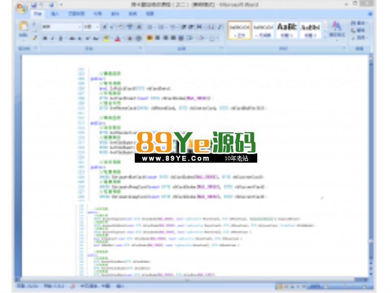The width and height of the screenshot is (392, 293).
Task: Apply a numbered list
Action: pyautogui.click(x=161, y=27)
